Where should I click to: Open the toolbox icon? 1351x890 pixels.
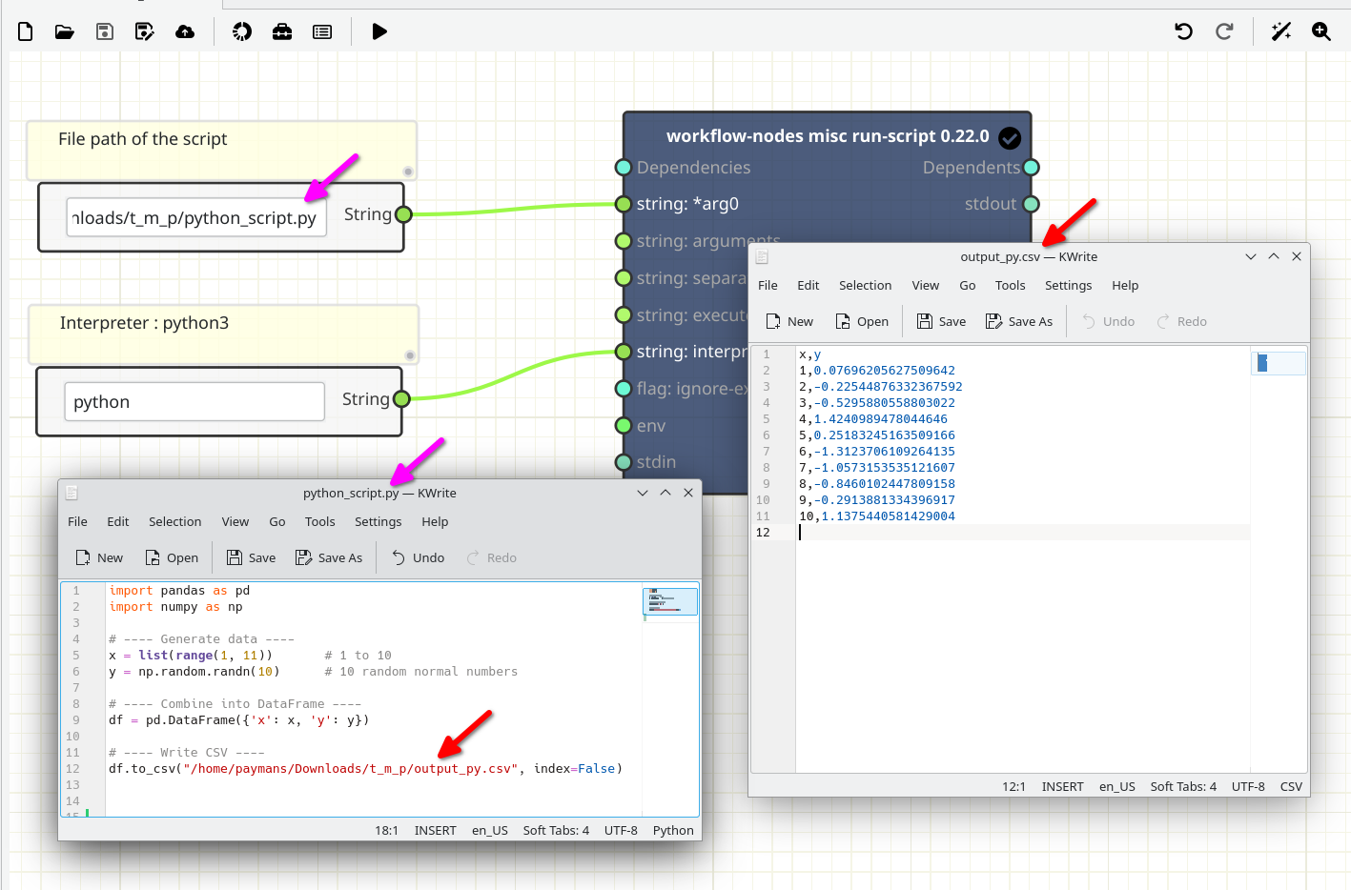[x=282, y=31]
